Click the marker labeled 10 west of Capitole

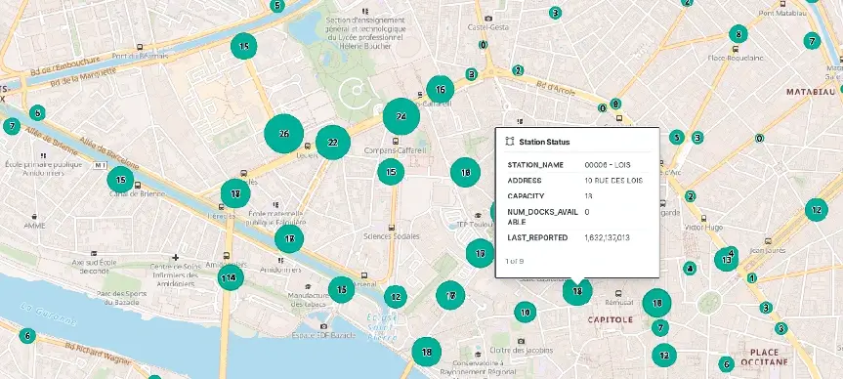[x=525, y=312]
